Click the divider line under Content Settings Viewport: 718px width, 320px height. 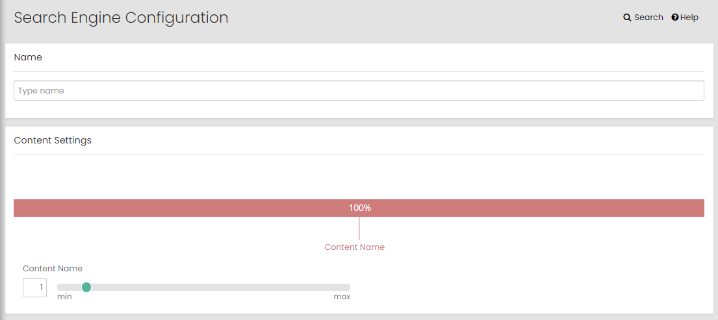tap(359, 154)
